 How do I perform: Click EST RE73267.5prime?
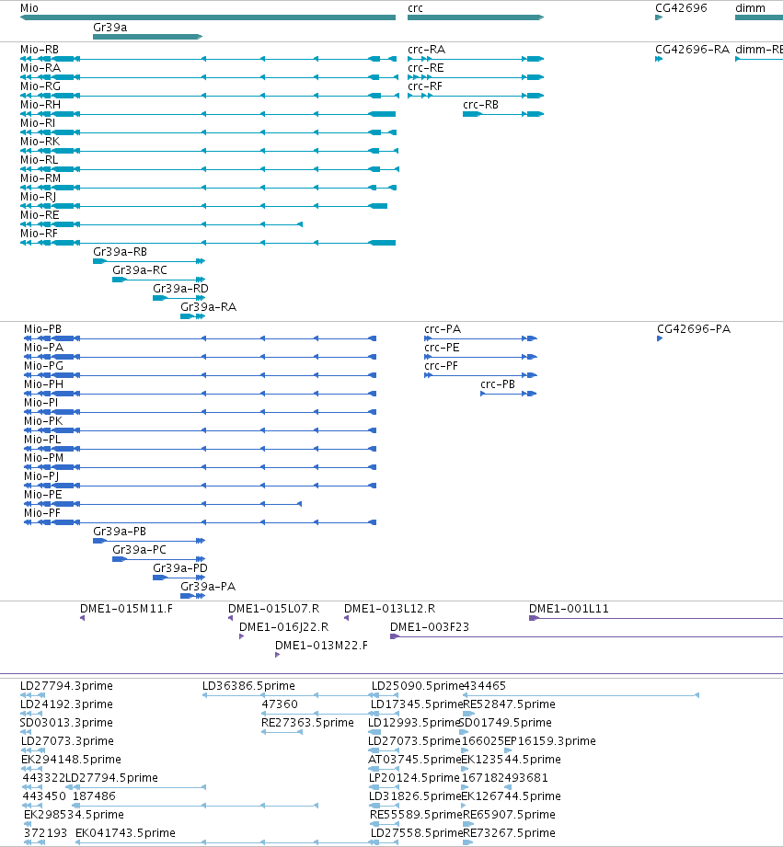[509, 833]
